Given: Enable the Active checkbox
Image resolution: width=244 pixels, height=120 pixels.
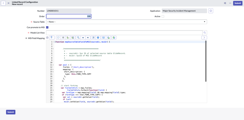Looking at the screenshot, I should (x=163, y=16).
